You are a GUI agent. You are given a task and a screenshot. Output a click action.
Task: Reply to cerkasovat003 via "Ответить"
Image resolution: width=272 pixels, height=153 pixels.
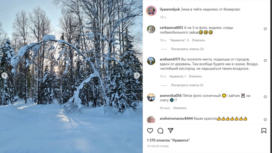pyautogui.click(x=198, y=40)
